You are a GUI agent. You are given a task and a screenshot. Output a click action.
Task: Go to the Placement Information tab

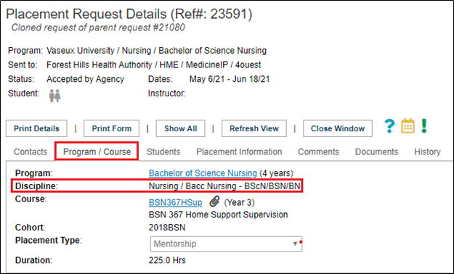pyautogui.click(x=239, y=151)
